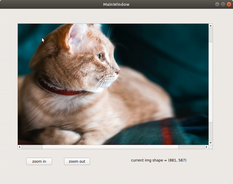Click the up arrow of the vertical scrollbar
Image resolution: width=233 pixels, height=184 pixels.
pyautogui.click(x=210, y=25)
